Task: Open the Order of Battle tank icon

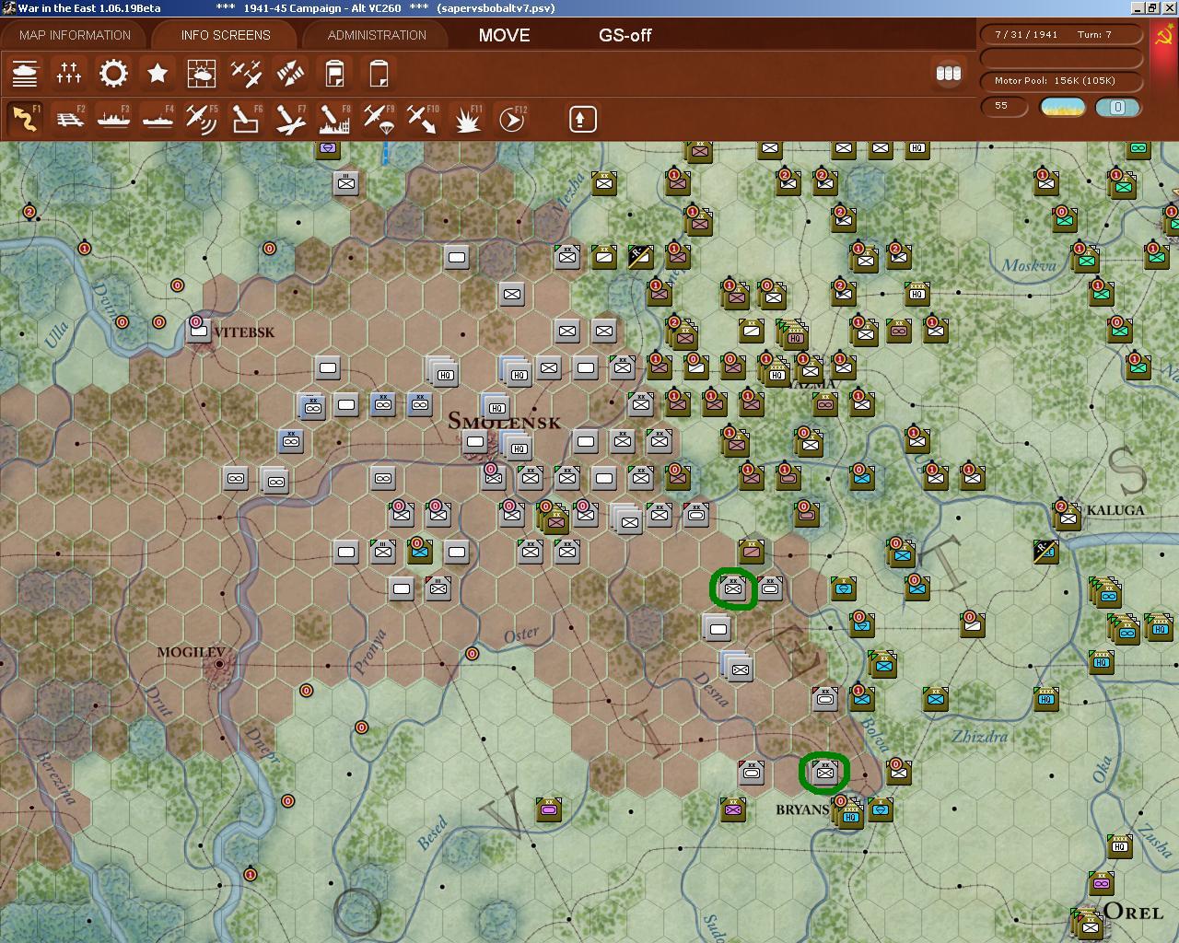Action: (25, 73)
